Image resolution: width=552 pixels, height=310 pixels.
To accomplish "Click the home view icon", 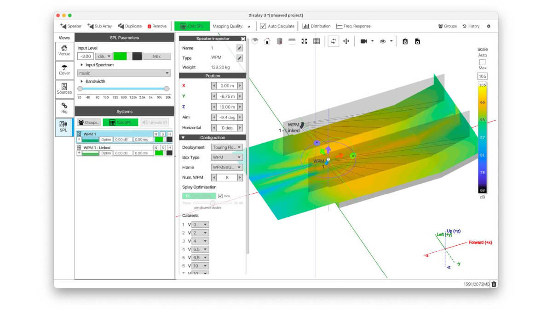I will tap(267, 41).
